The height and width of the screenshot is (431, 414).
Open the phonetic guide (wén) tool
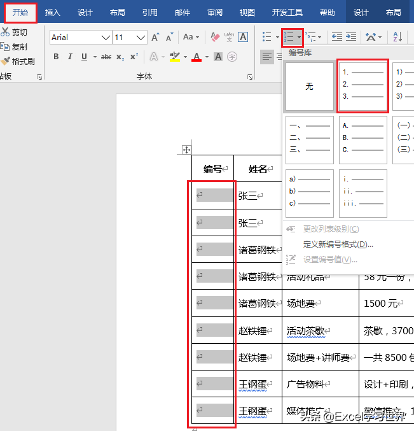click(x=229, y=37)
